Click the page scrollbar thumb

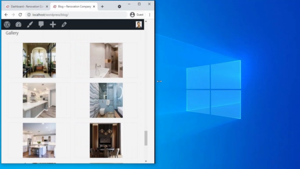pyautogui.click(x=146, y=138)
